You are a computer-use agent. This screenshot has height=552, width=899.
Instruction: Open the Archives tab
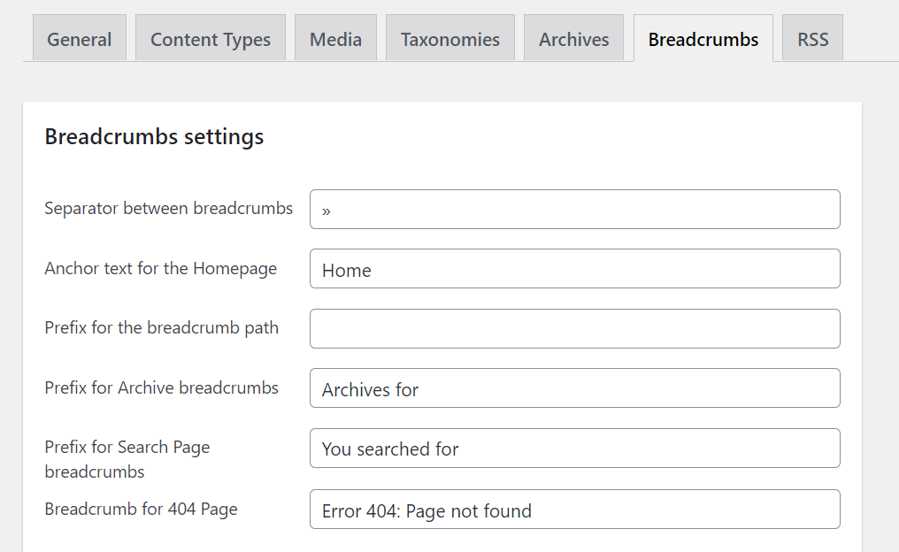[573, 39]
